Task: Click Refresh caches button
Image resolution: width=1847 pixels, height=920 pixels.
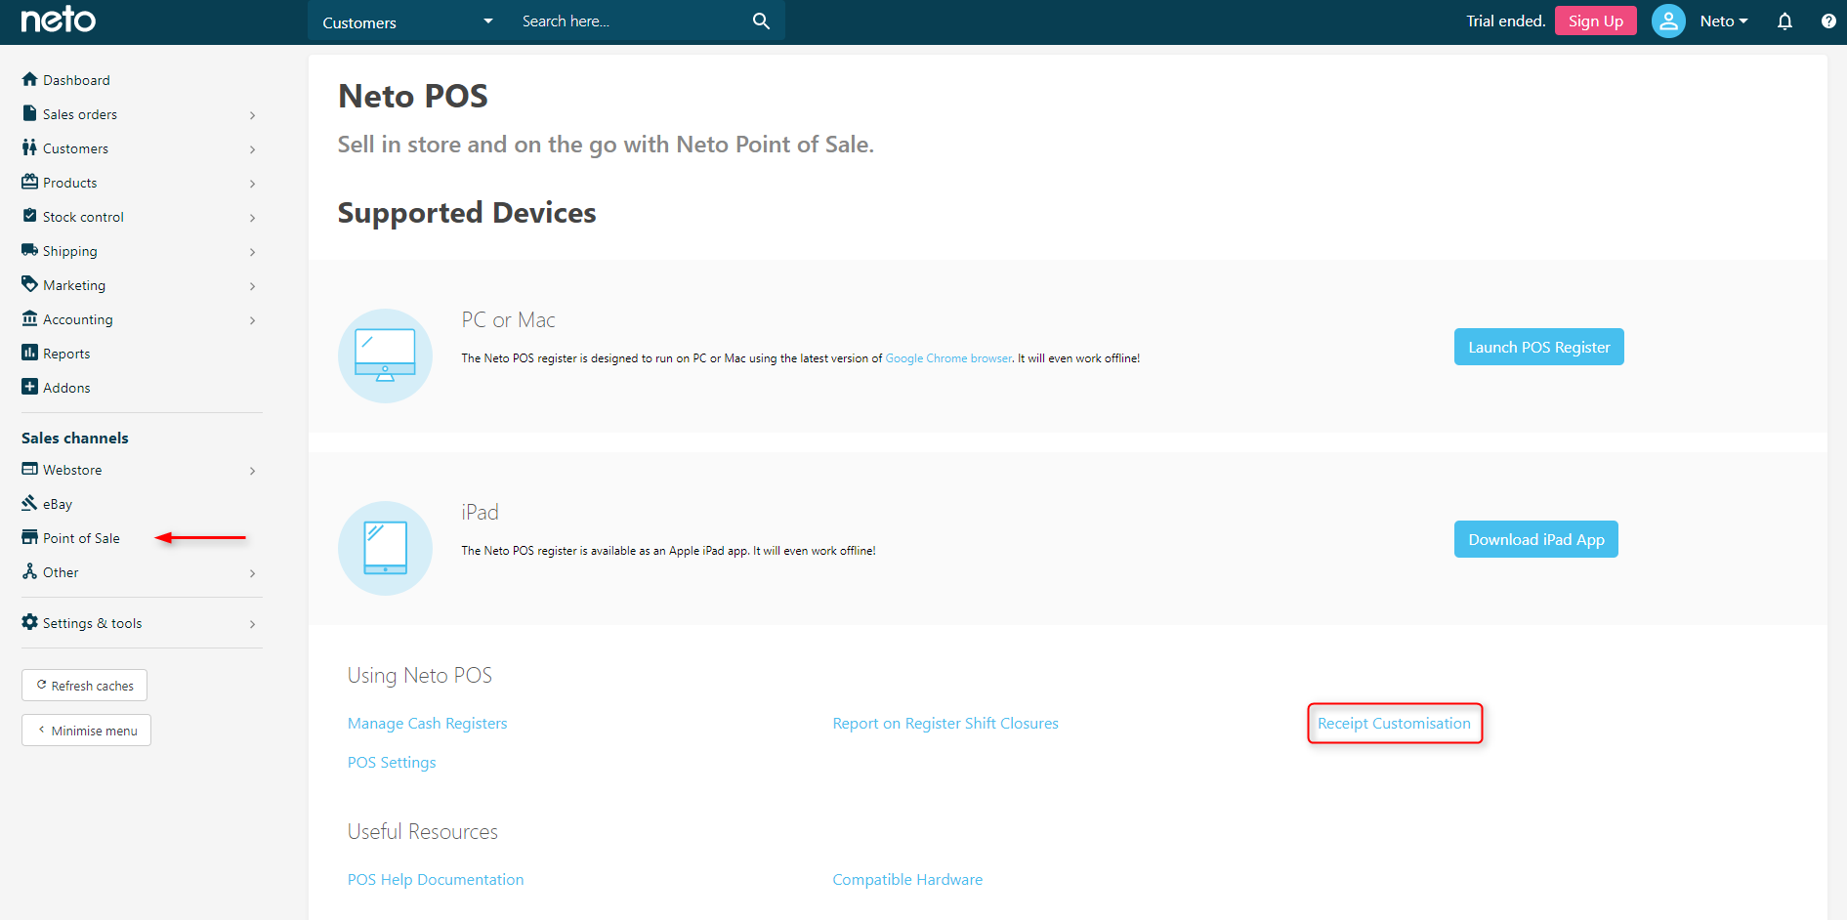Action: click(x=84, y=686)
